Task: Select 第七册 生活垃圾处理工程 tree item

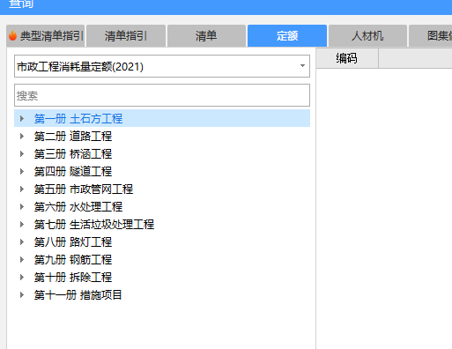Action: click(94, 225)
